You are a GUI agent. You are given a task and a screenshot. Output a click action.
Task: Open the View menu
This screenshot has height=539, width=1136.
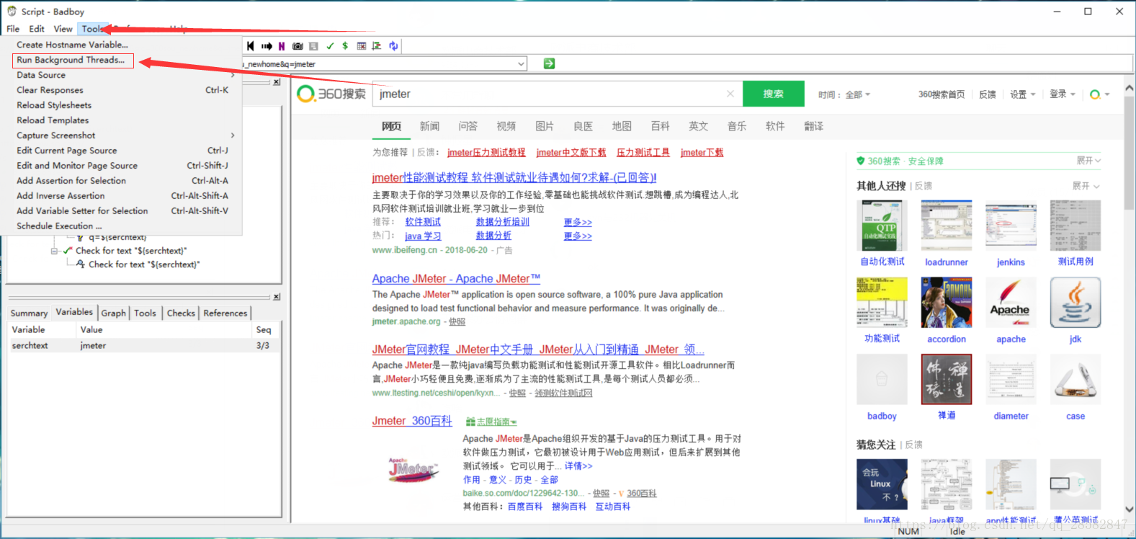pyautogui.click(x=63, y=29)
